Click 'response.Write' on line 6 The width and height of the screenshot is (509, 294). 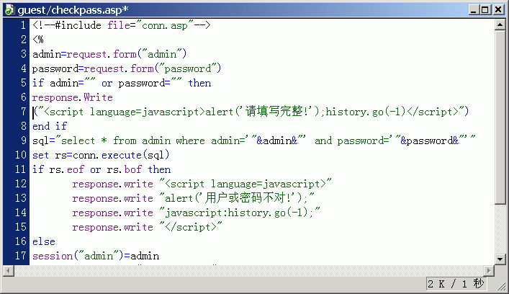[x=73, y=97]
